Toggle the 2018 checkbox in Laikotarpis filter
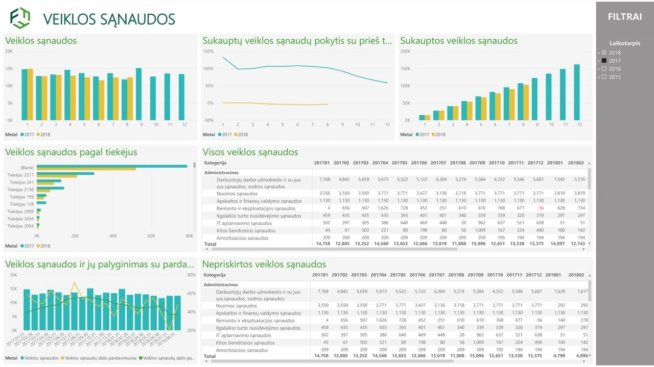 (x=604, y=53)
